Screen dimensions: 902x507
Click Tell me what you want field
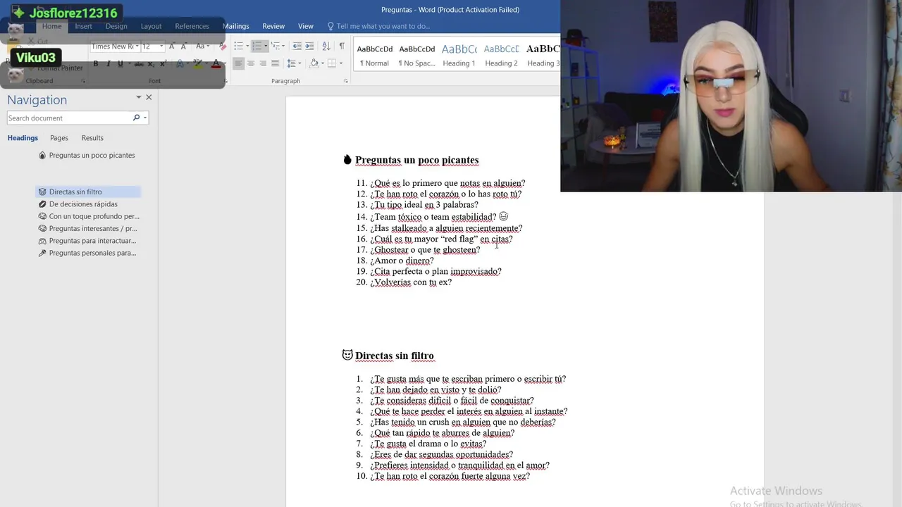pyautogui.click(x=383, y=26)
